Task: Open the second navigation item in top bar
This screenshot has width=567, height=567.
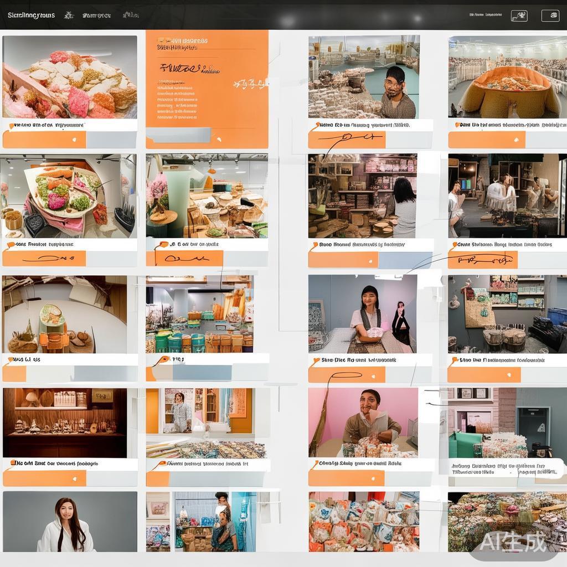Action: click(96, 16)
